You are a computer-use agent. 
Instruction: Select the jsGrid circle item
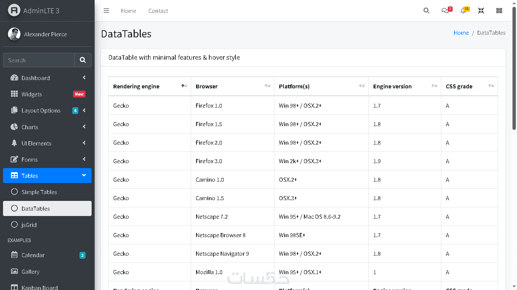[29, 225]
